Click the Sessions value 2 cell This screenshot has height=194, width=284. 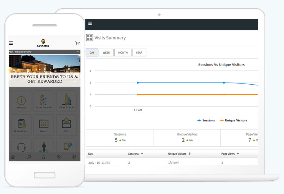129,163
